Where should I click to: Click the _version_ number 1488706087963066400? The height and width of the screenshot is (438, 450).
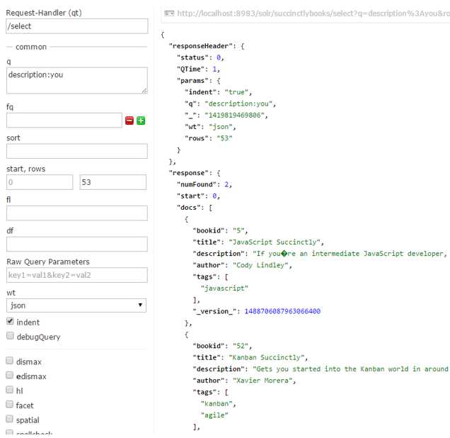click(282, 311)
